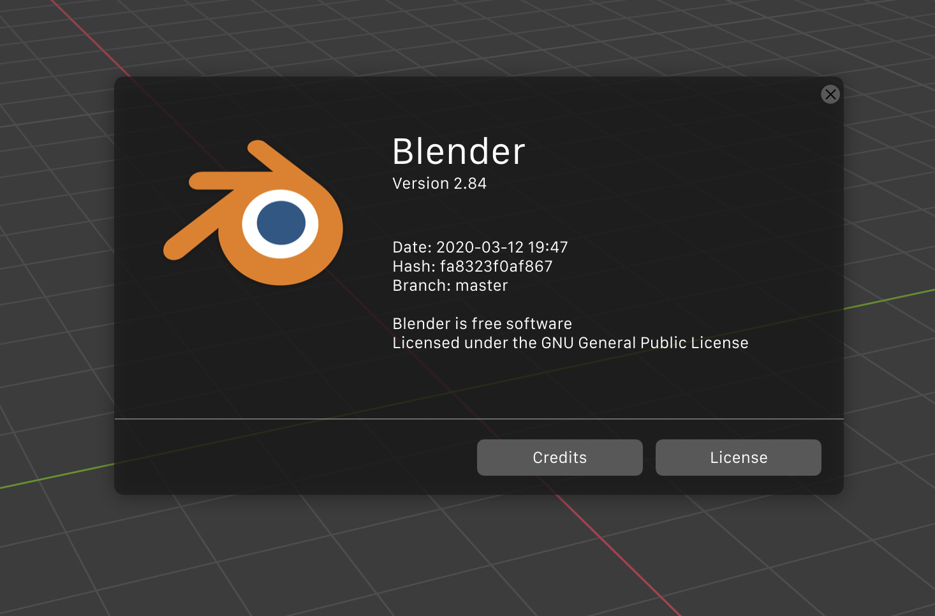Select the Hash fa8323f0af867 text

coord(472,266)
